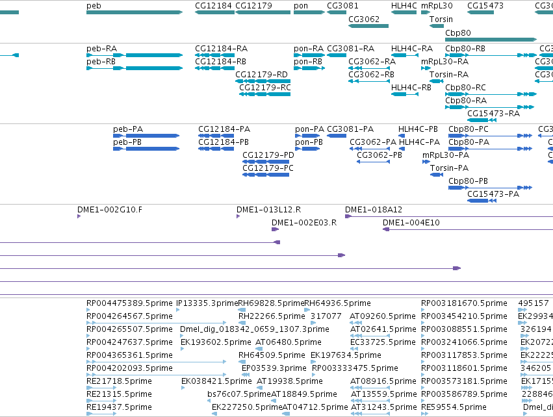553x417 pixels.
Task: Click the HLH4C-PB protein
Action: point(402,136)
